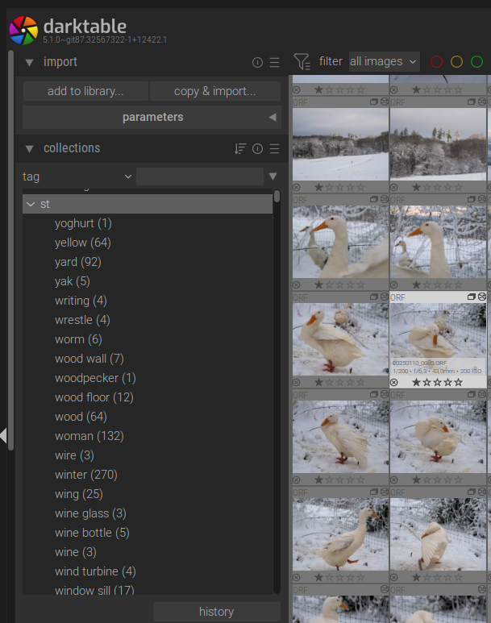Select the writing (4) tag
The height and width of the screenshot is (623, 491).
(x=81, y=301)
